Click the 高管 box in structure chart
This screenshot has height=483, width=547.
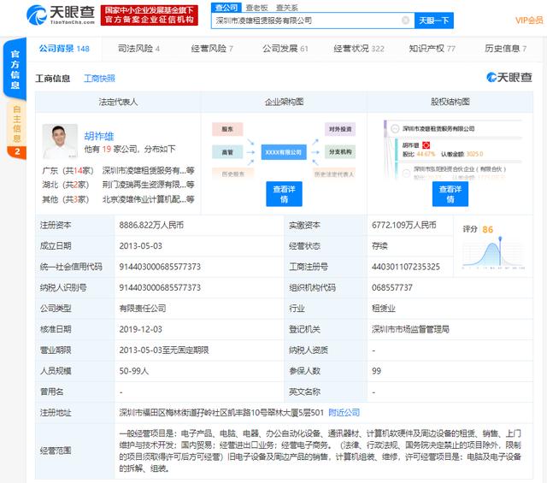tap(227, 152)
